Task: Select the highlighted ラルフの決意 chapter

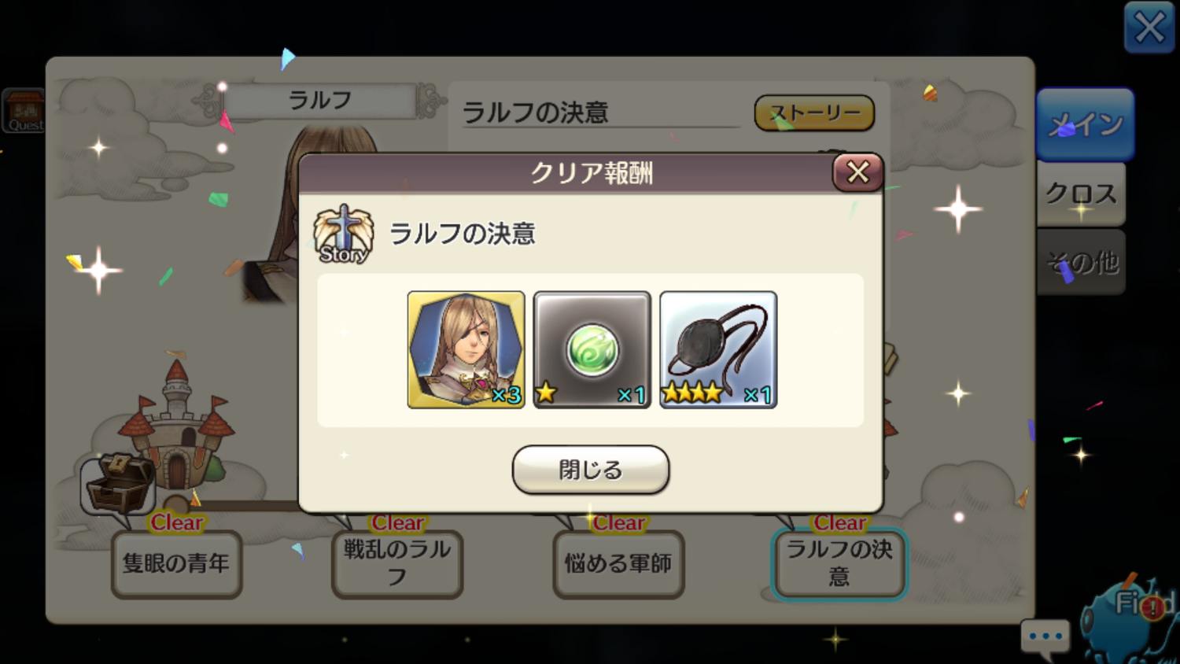Action: [839, 563]
